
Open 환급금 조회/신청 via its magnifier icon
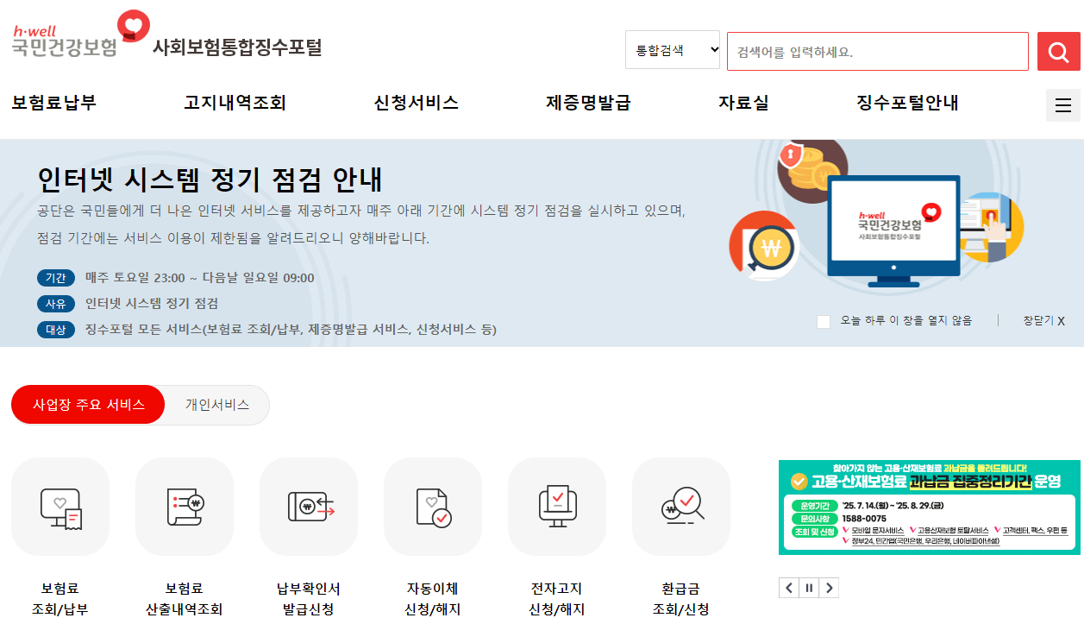click(680, 507)
